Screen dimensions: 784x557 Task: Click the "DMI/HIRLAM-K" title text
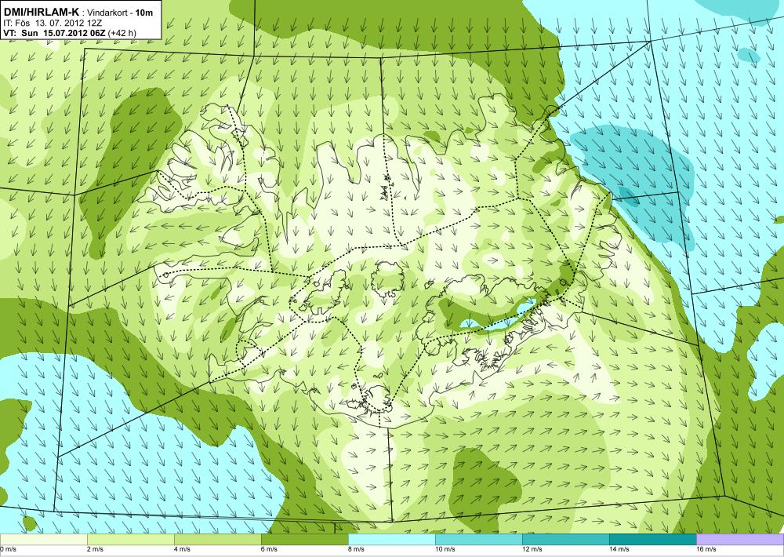click(x=42, y=13)
